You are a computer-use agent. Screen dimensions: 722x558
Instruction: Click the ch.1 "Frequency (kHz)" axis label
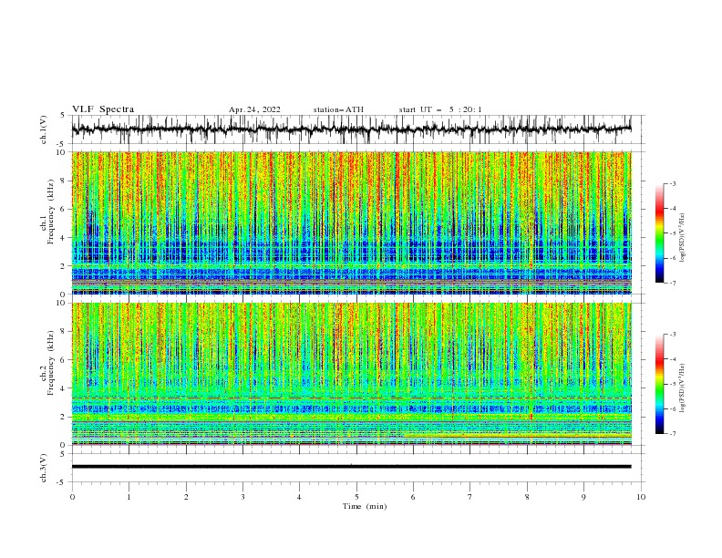[51, 212]
